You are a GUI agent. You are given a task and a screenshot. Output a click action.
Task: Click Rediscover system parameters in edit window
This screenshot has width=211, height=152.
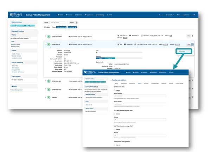click(x=94, y=97)
